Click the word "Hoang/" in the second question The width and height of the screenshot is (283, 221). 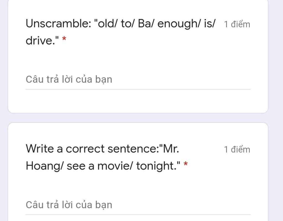click(x=44, y=166)
